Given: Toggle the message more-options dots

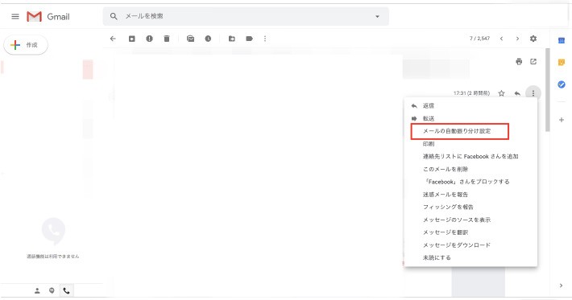Looking at the screenshot, I should pyautogui.click(x=533, y=93).
